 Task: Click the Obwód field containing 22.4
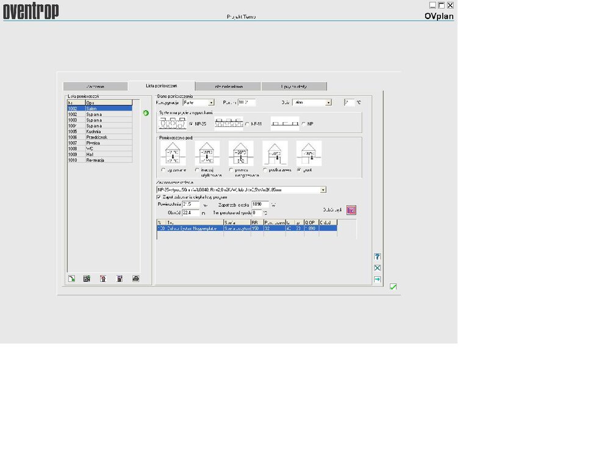(x=190, y=213)
